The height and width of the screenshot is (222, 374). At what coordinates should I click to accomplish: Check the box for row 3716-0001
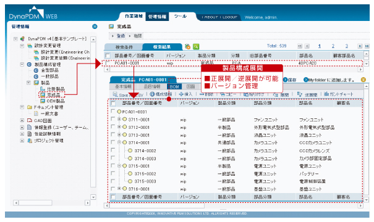(x=113, y=189)
